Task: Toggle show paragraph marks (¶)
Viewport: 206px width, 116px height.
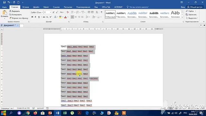Action: coord(102,12)
